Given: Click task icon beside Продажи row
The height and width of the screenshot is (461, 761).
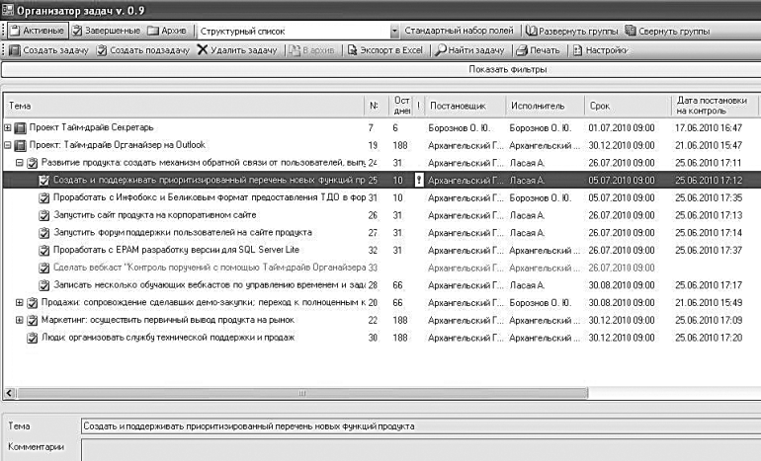Looking at the screenshot, I should 32,302.
